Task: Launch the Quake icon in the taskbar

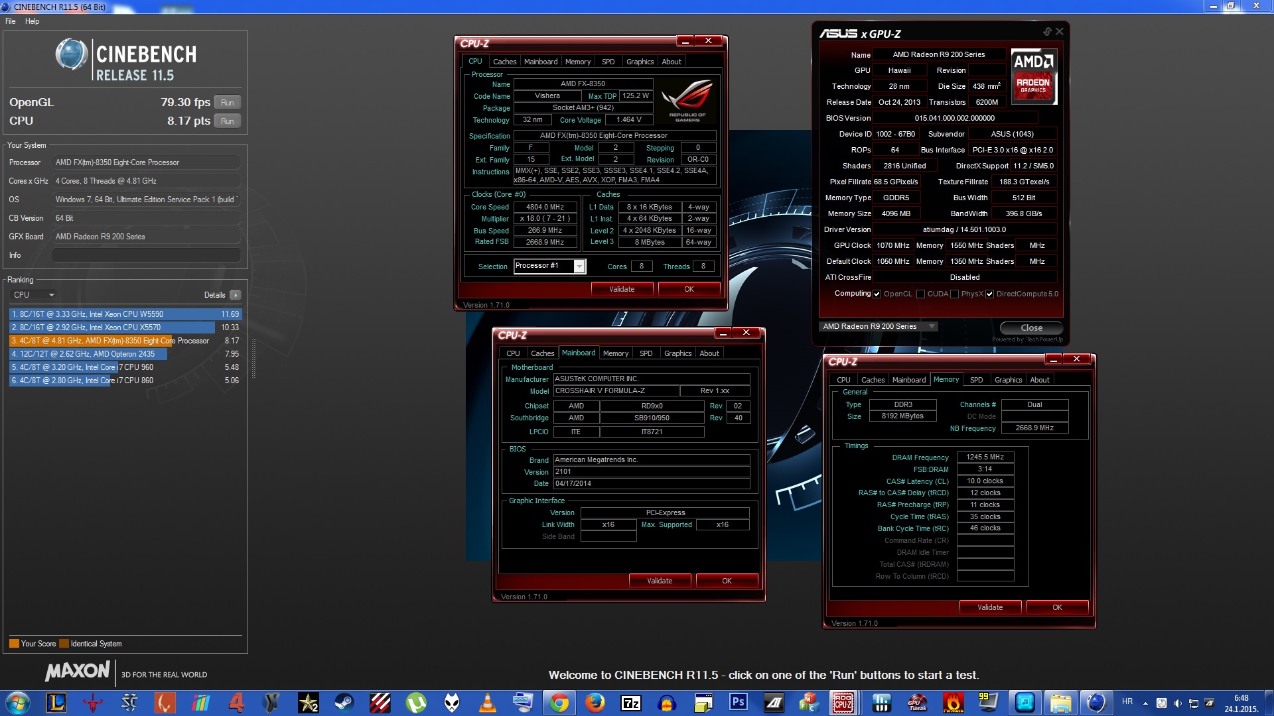Action: pyautogui.click(x=93, y=702)
